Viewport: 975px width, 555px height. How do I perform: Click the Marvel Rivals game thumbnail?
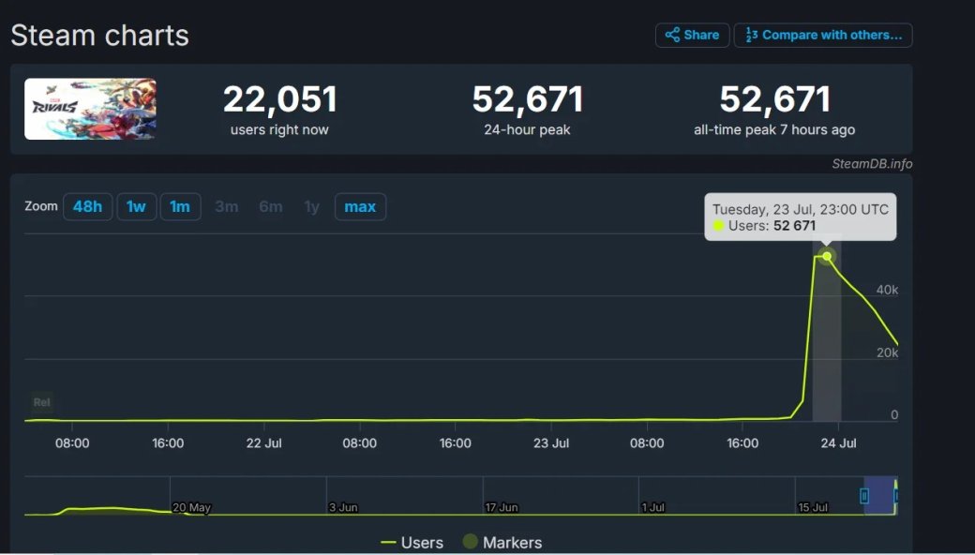[x=90, y=109]
